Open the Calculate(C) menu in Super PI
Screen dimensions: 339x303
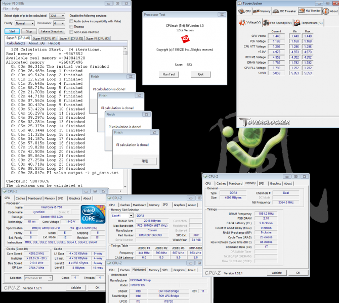pyautogui.click(x=16, y=43)
